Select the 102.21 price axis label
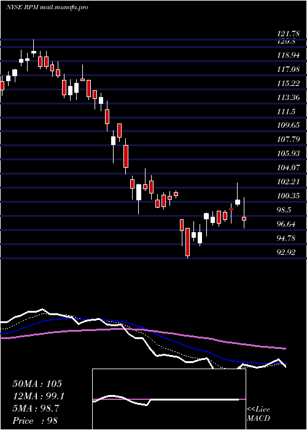307x430 pixels. tap(289, 182)
